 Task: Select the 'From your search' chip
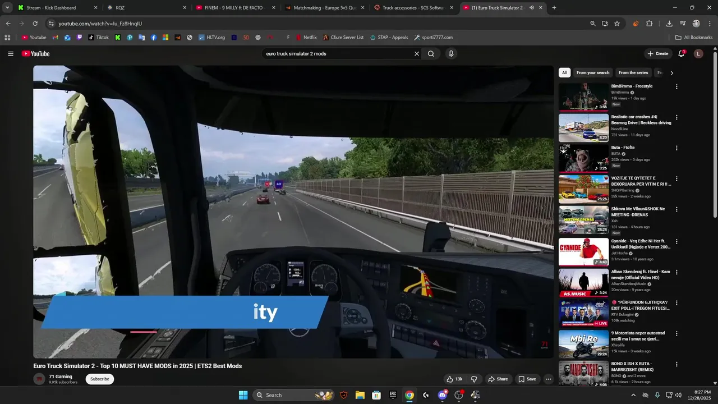(x=592, y=73)
